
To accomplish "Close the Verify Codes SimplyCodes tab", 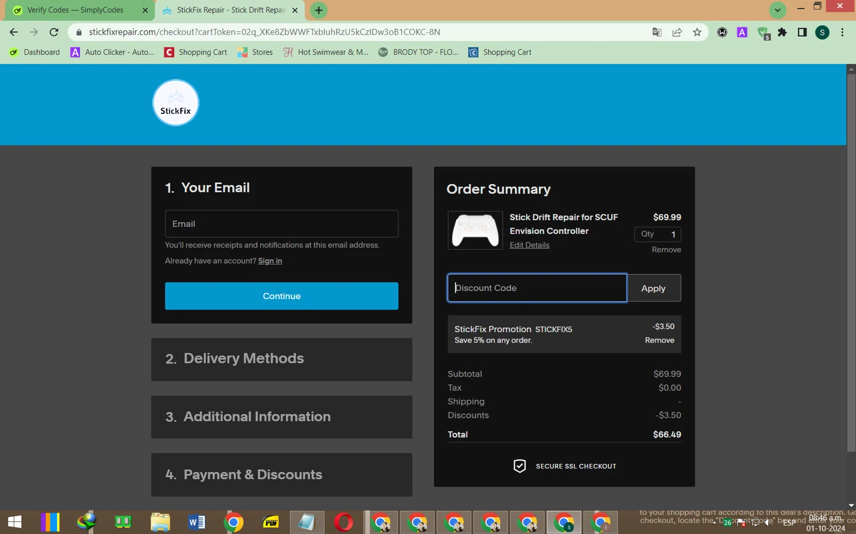I will tap(145, 10).
